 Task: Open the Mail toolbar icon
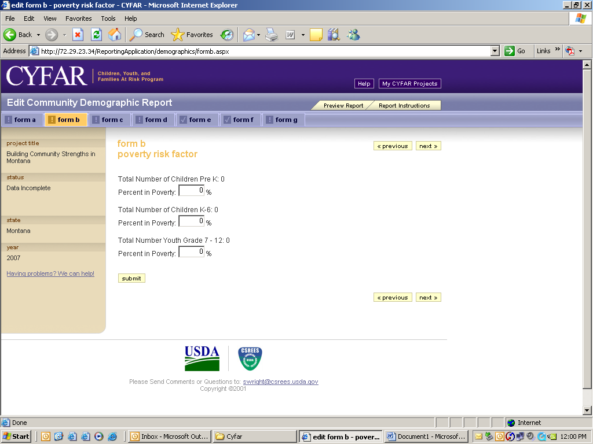248,35
